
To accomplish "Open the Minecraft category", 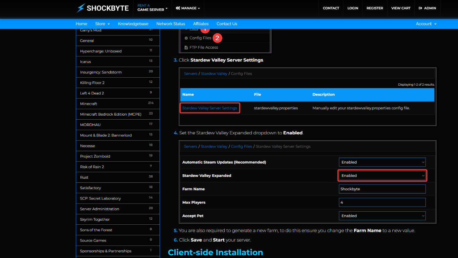I will pos(118,104).
